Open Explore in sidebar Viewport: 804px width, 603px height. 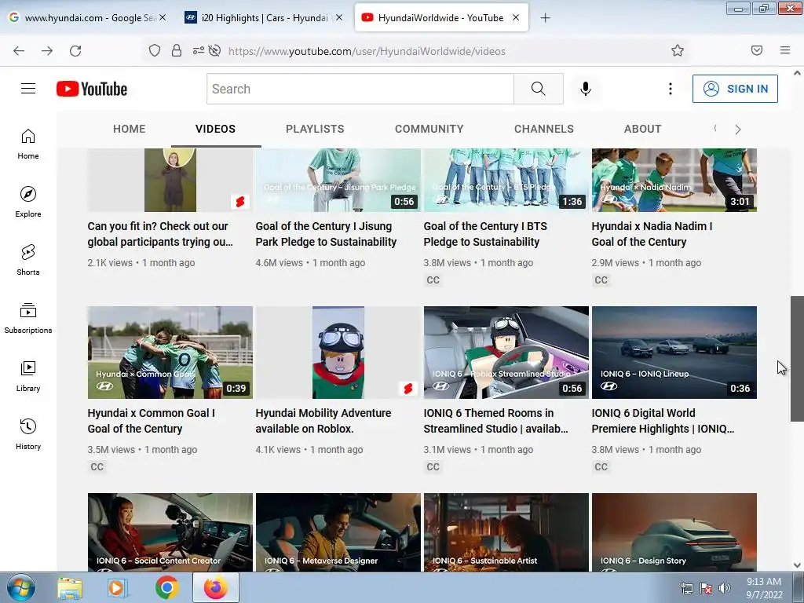pyautogui.click(x=28, y=202)
